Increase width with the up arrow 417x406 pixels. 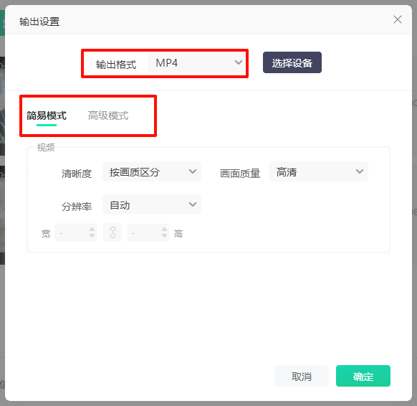coord(92,230)
